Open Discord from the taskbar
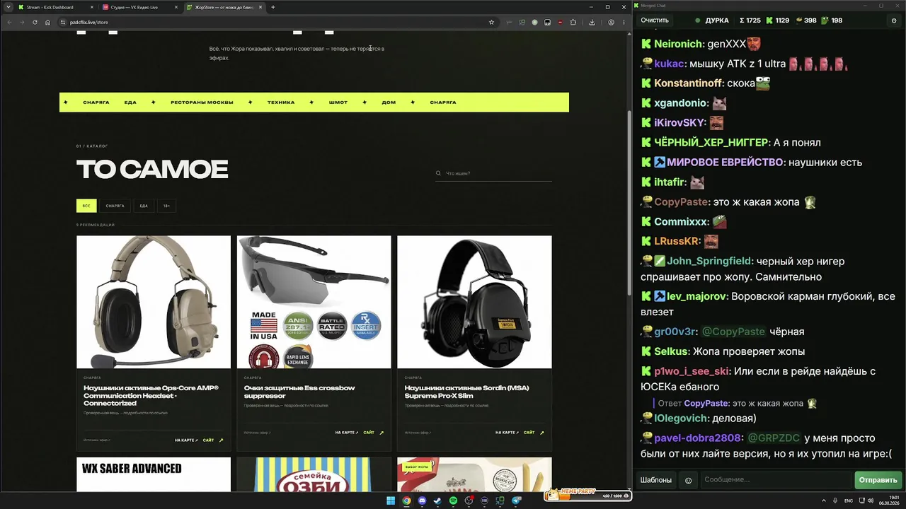 [x=422, y=501]
